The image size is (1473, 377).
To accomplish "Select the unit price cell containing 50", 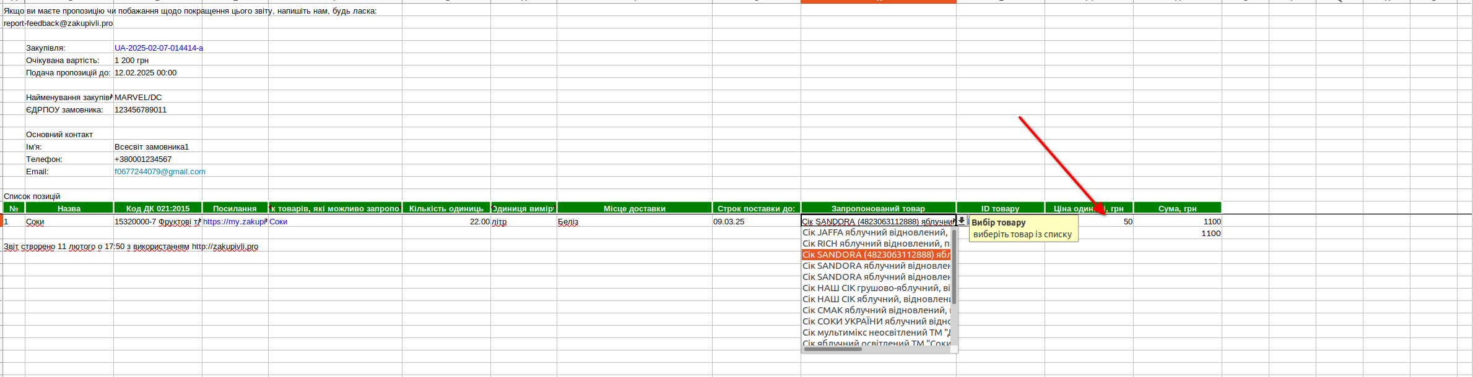I will tap(1088, 221).
